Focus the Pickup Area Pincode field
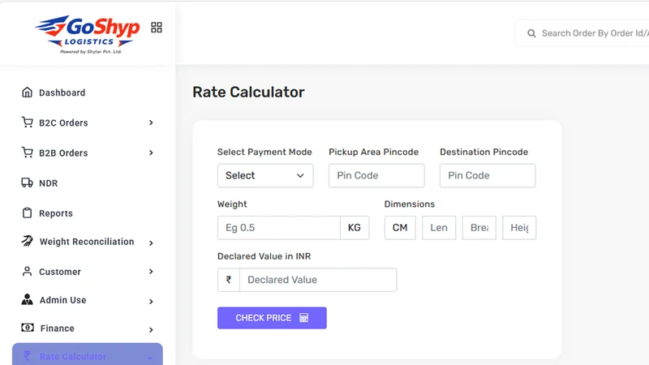The height and width of the screenshot is (365, 649). pyautogui.click(x=376, y=175)
